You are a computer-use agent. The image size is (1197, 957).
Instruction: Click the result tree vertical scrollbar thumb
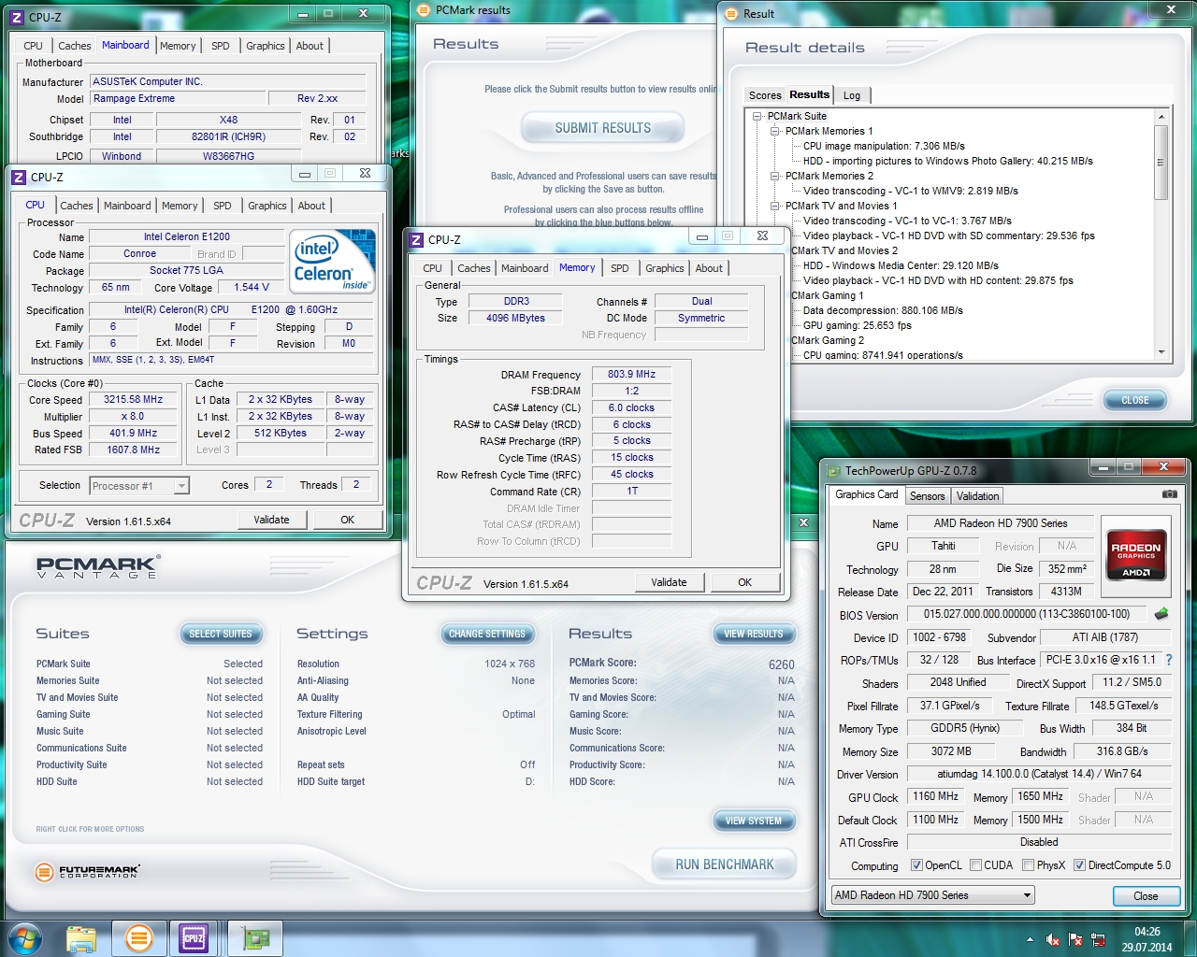tap(1161, 163)
